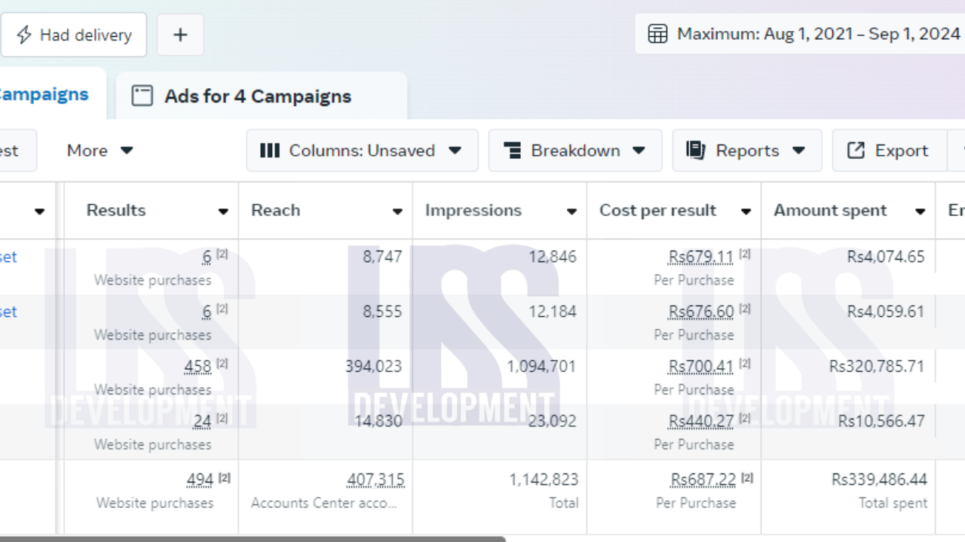
Task: Click the calendar icon beside the date range
Action: (x=658, y=34)
